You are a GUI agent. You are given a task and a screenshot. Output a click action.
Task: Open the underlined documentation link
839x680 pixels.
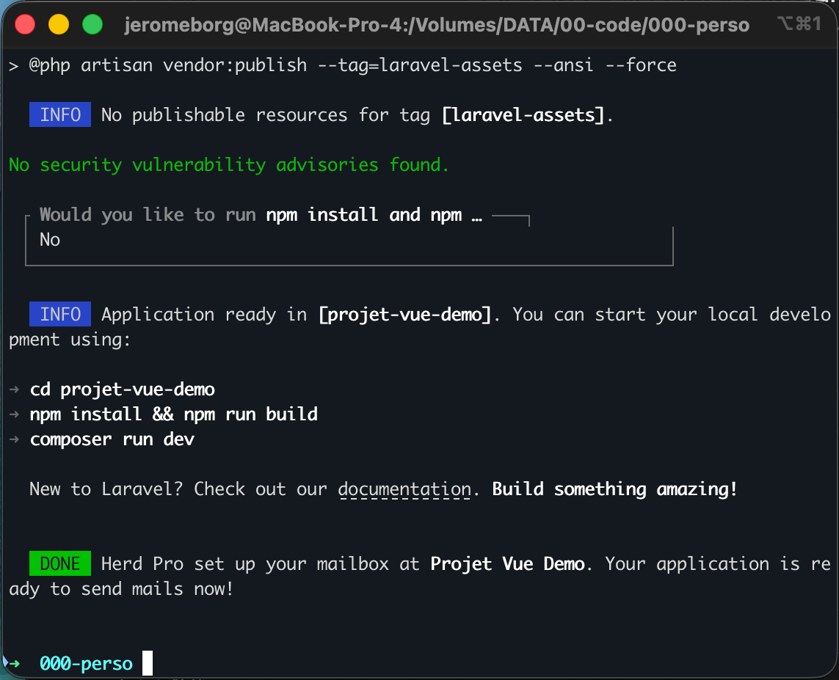click(x=404, y=489)
